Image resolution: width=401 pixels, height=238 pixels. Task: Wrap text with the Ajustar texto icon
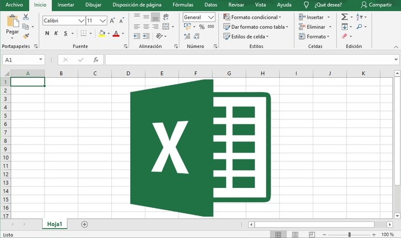click(166, 17)
